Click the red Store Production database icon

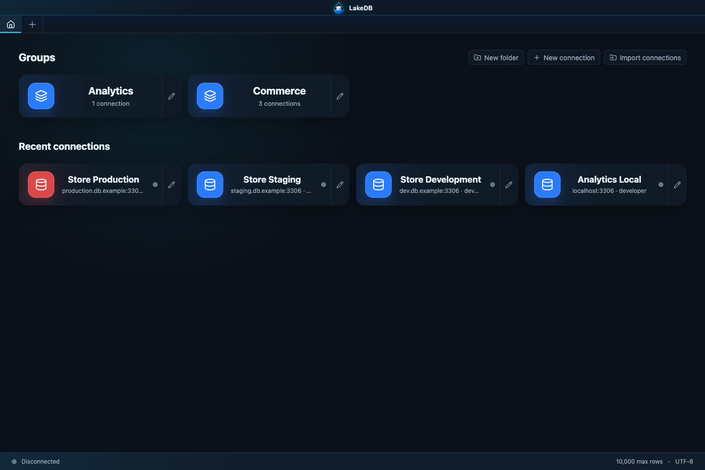(41, 185)
